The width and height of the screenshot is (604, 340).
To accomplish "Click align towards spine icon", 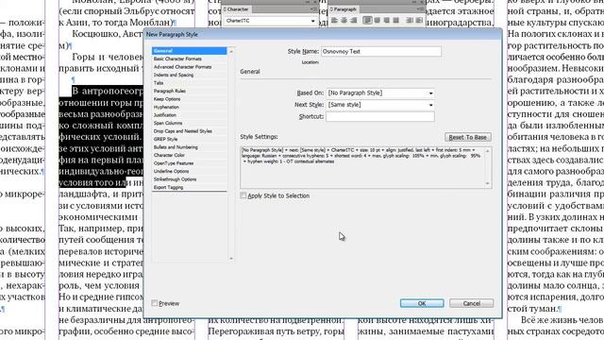I will click(x=410, y=21).
